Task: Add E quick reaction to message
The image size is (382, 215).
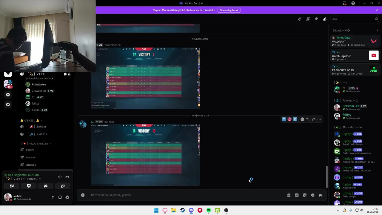Action: tap(295, 119)
